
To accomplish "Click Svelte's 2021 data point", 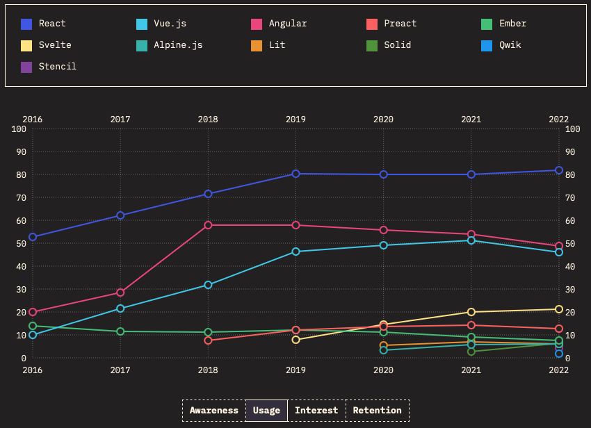I will tap(471, 312).
